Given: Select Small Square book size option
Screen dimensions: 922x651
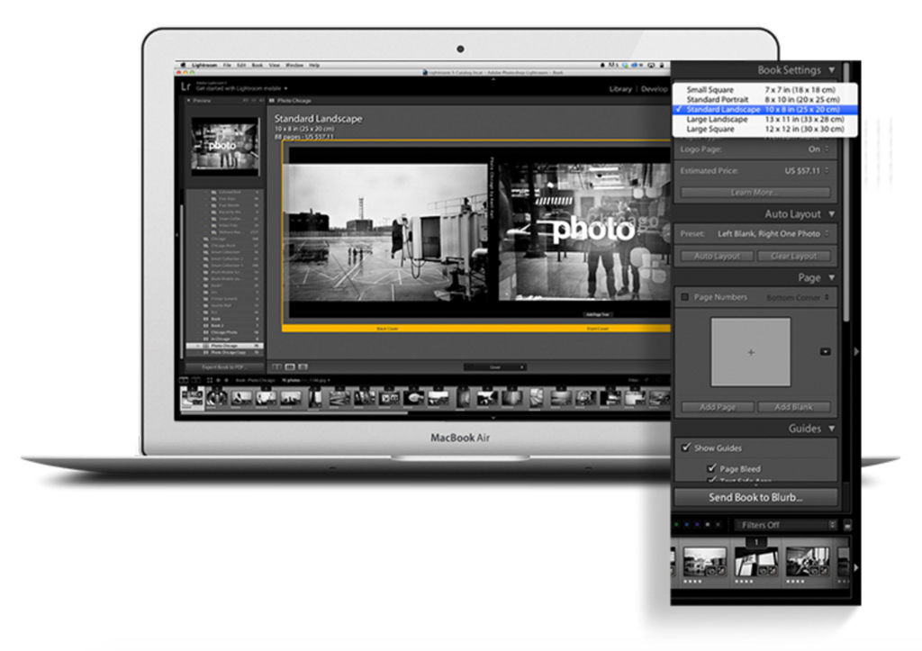Looking at the screenshot, I should click(x=764, y=89).
